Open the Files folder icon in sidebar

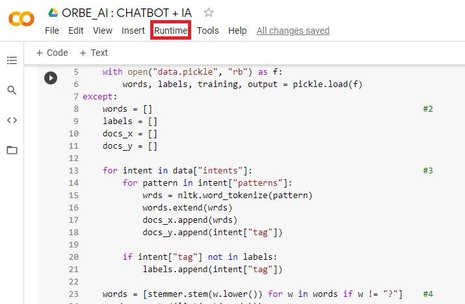12,150
